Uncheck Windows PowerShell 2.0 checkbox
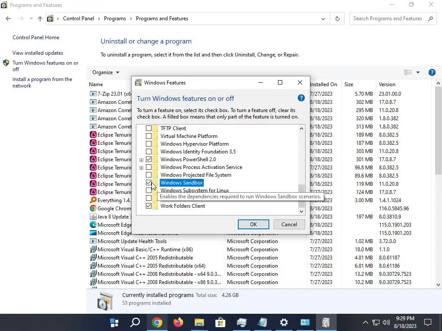This screenshot has width=442, height=331. coord(148,159)
